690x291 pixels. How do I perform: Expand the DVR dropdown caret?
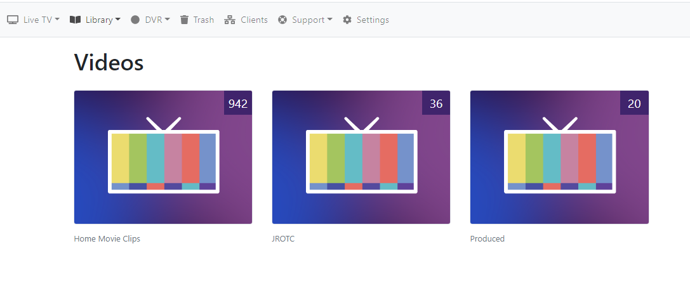point(168,20)
